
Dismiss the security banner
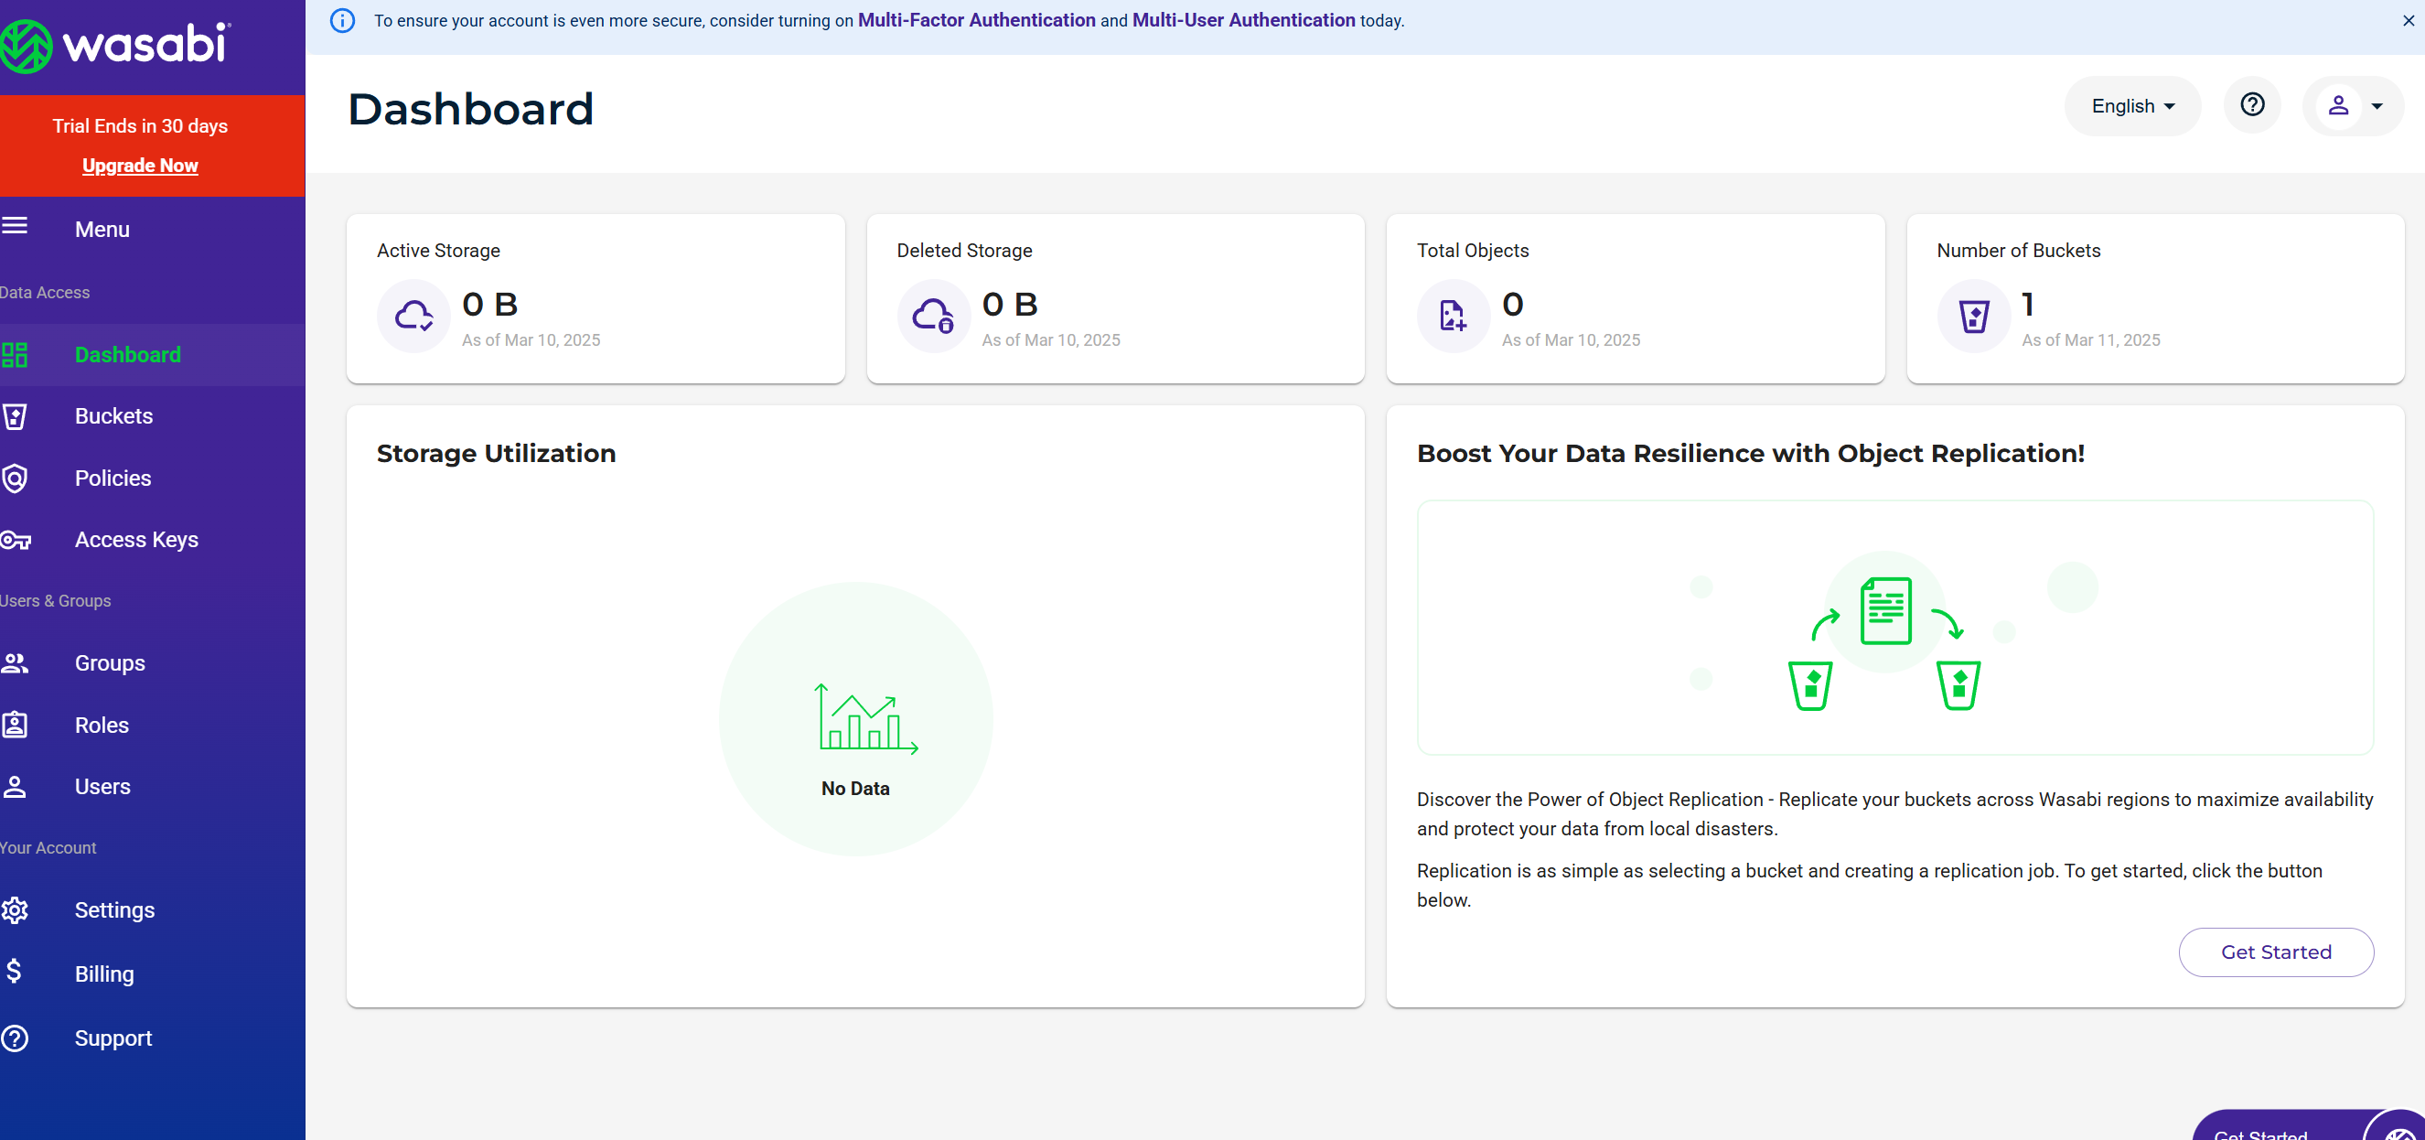click(x=2408, y=21)
